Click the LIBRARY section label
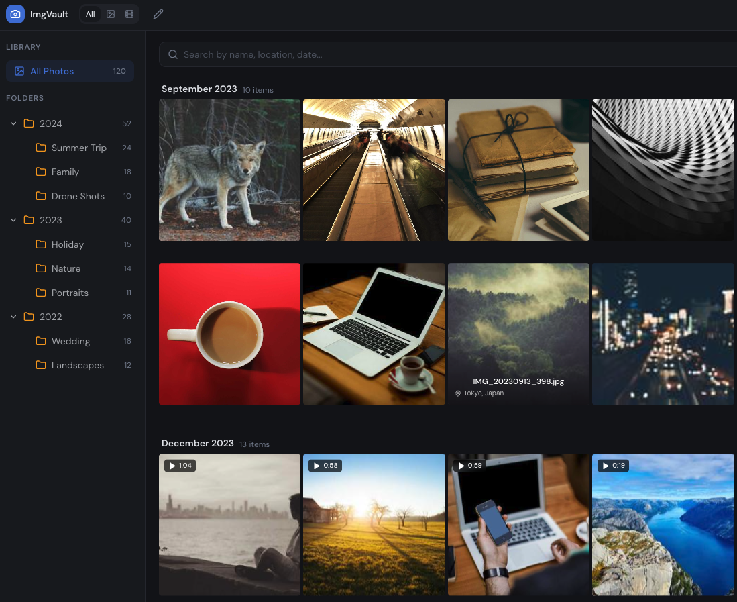The image size is (737, 602). click(x=23, y=47)
